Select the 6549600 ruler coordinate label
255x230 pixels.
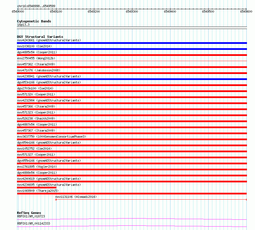click(x=246, y=11)
